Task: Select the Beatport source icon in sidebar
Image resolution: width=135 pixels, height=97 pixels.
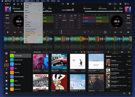Action: pyautogui.click(x=7, y=77)
